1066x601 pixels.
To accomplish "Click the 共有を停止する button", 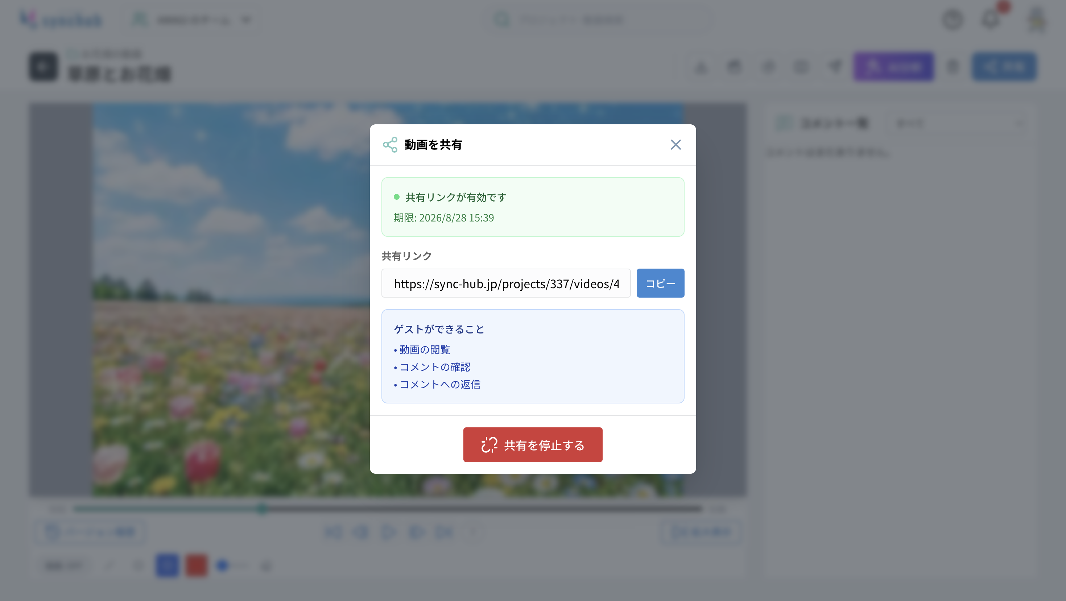I will 533,445.
